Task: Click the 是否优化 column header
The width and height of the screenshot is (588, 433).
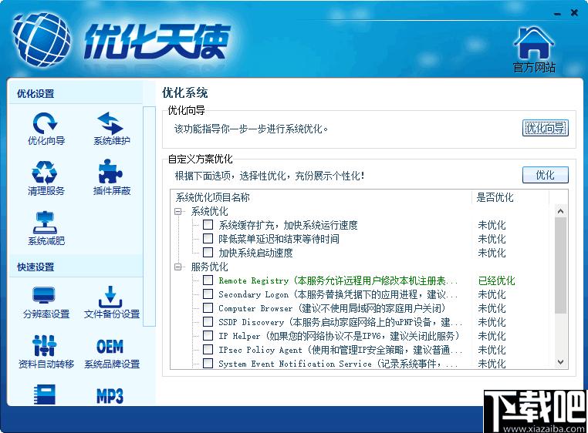Action: point(510,197)
